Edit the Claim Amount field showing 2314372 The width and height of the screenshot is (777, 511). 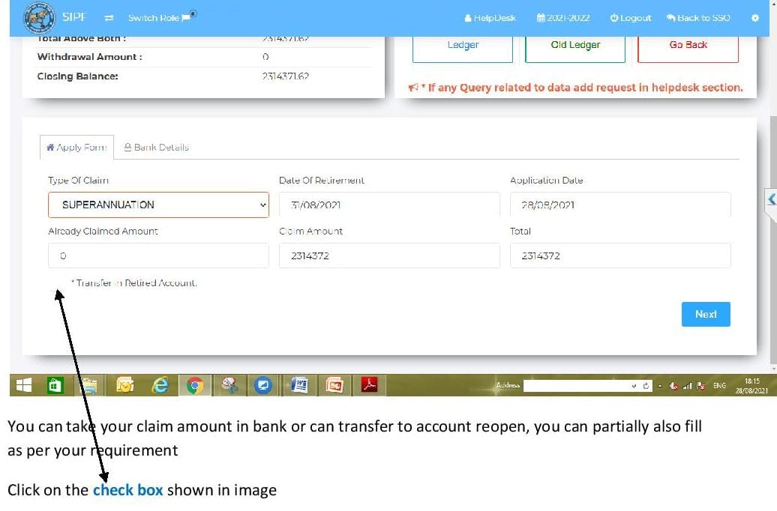(x=388, y=255)
